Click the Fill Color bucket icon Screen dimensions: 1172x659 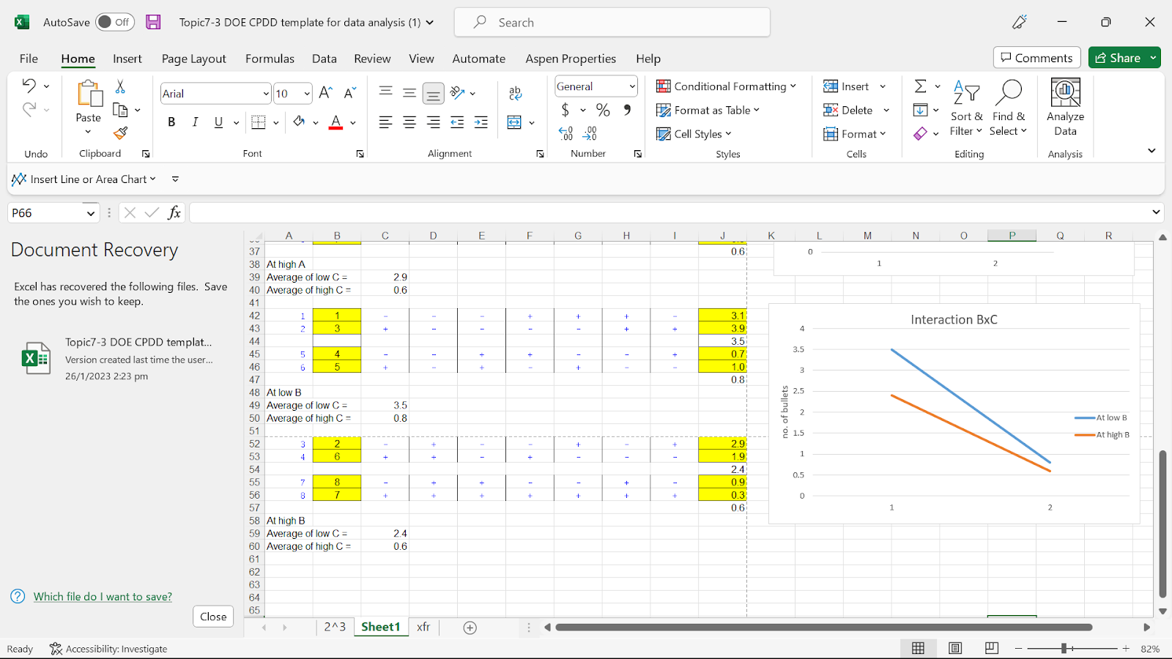point(299,122)
